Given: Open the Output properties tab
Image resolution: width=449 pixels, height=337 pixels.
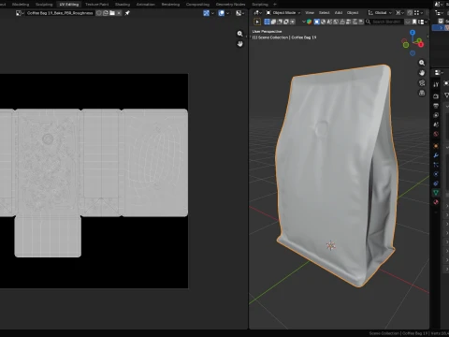Looking at the screenshot, I should 436,106.
